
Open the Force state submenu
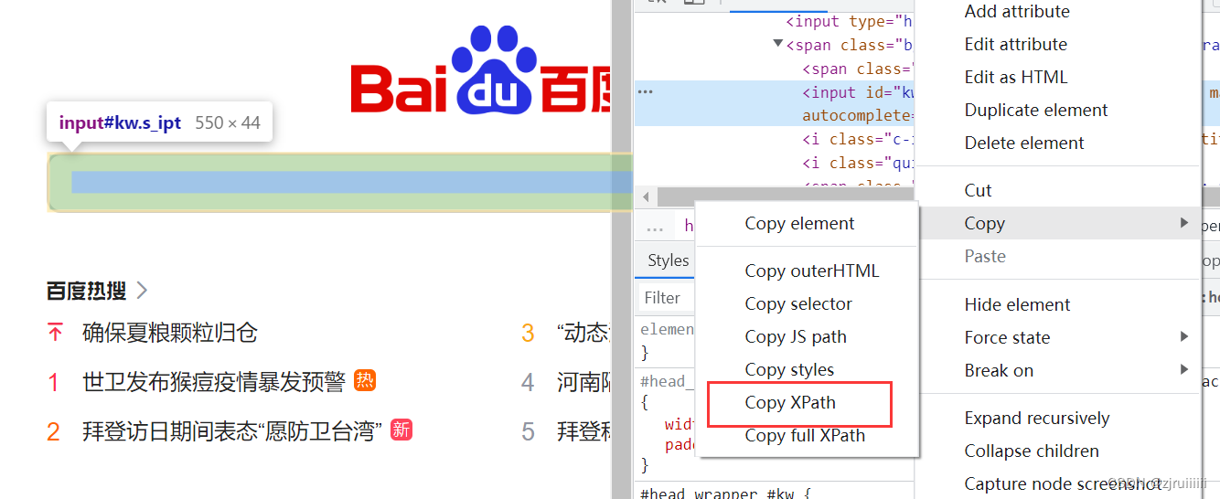click(x=1007, y=338)
